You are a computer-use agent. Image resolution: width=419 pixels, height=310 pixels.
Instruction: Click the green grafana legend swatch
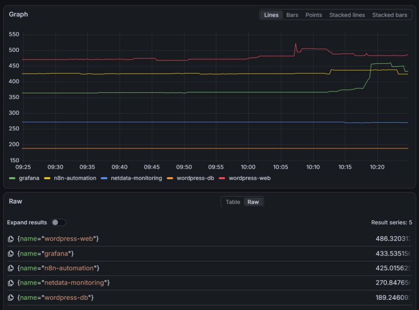[12, 178]
